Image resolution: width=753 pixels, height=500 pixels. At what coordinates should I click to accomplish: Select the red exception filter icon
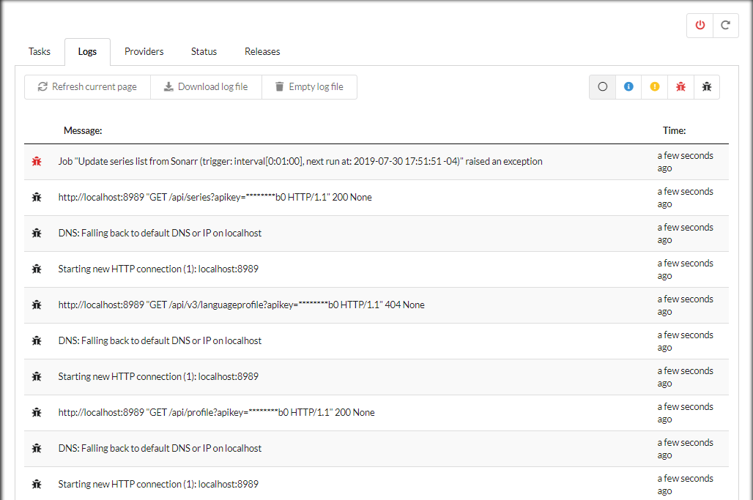(x=680, y=86)
